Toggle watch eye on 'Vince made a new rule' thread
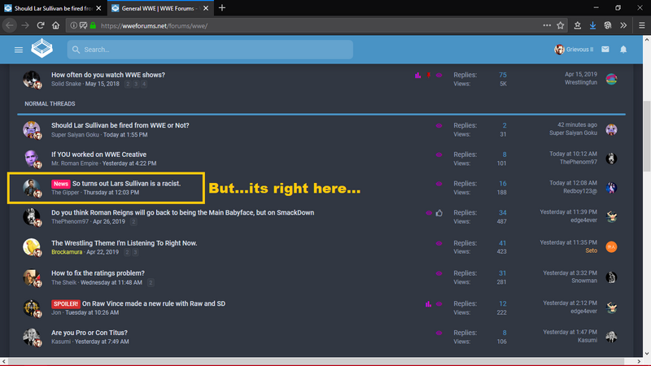The height and width of the screenshot is (366, 651). click(x=439, y=303)
